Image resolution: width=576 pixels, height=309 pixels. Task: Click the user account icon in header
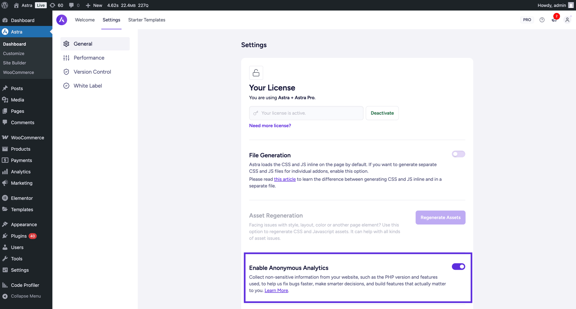pyautogui.click(x=567, y=20)
